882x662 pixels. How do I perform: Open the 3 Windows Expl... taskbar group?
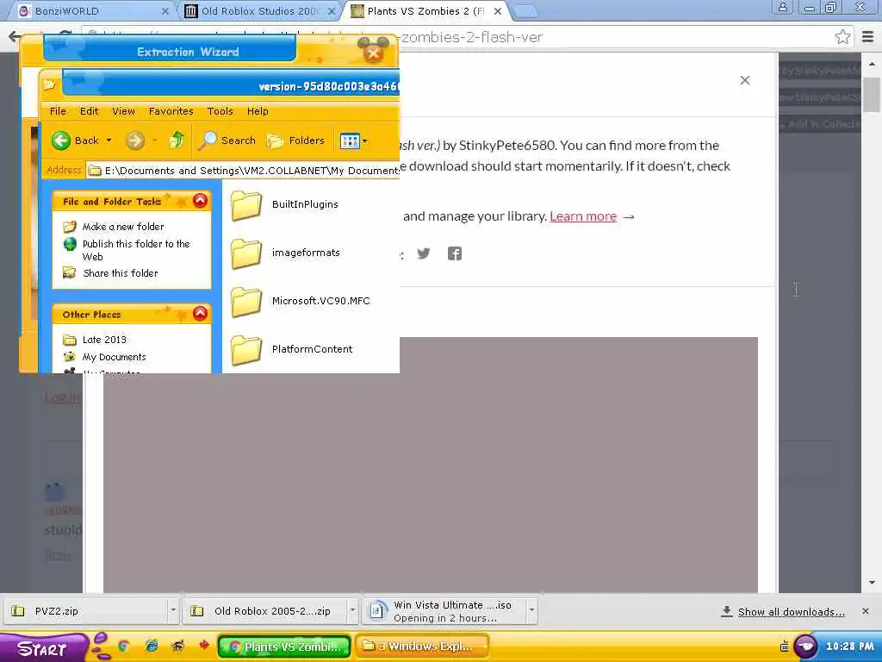[422, 646]
